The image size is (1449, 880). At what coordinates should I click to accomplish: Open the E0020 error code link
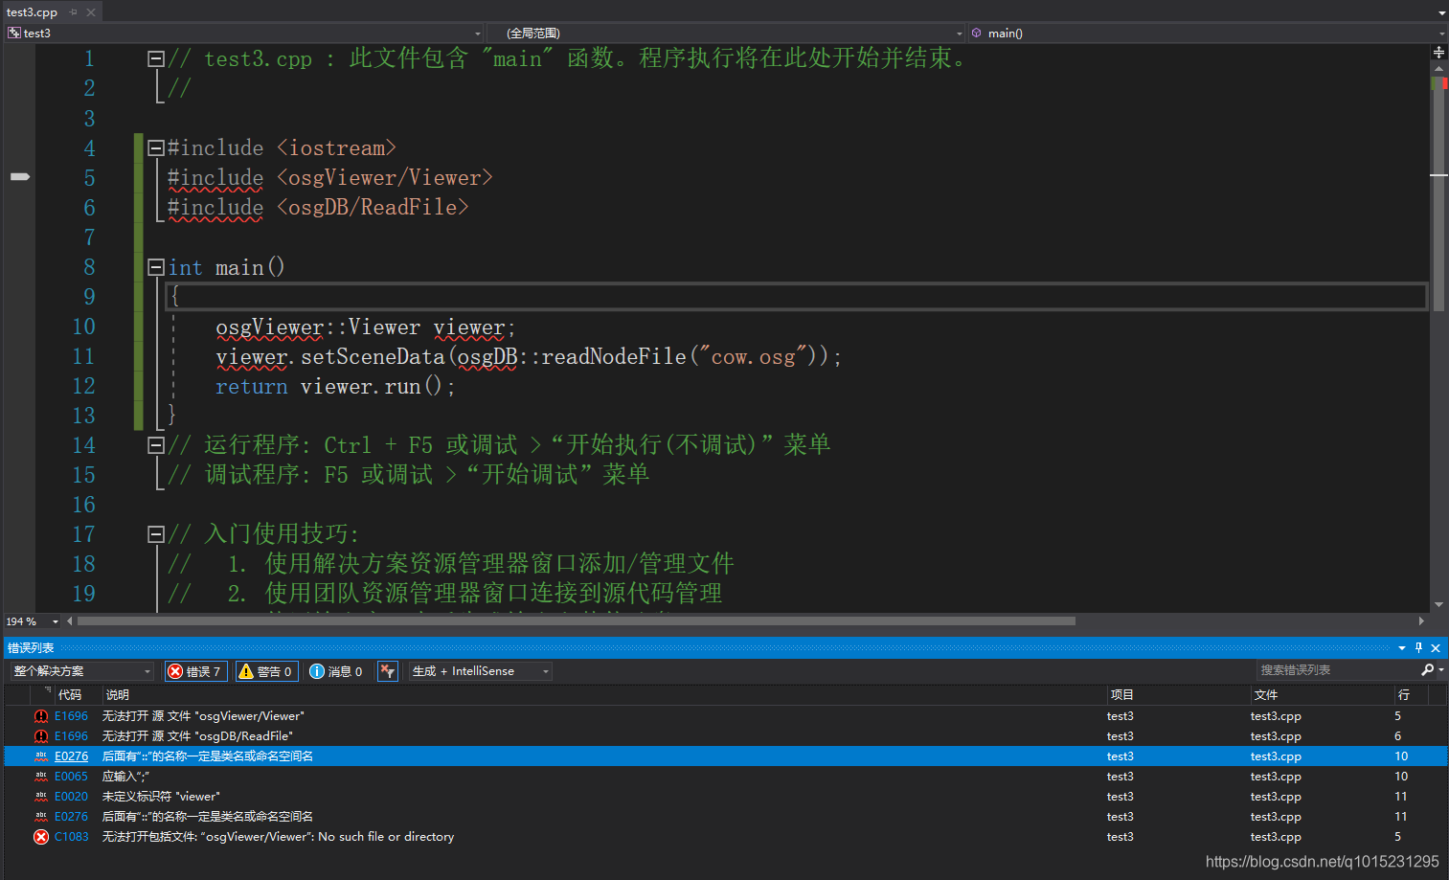[71, 797]
